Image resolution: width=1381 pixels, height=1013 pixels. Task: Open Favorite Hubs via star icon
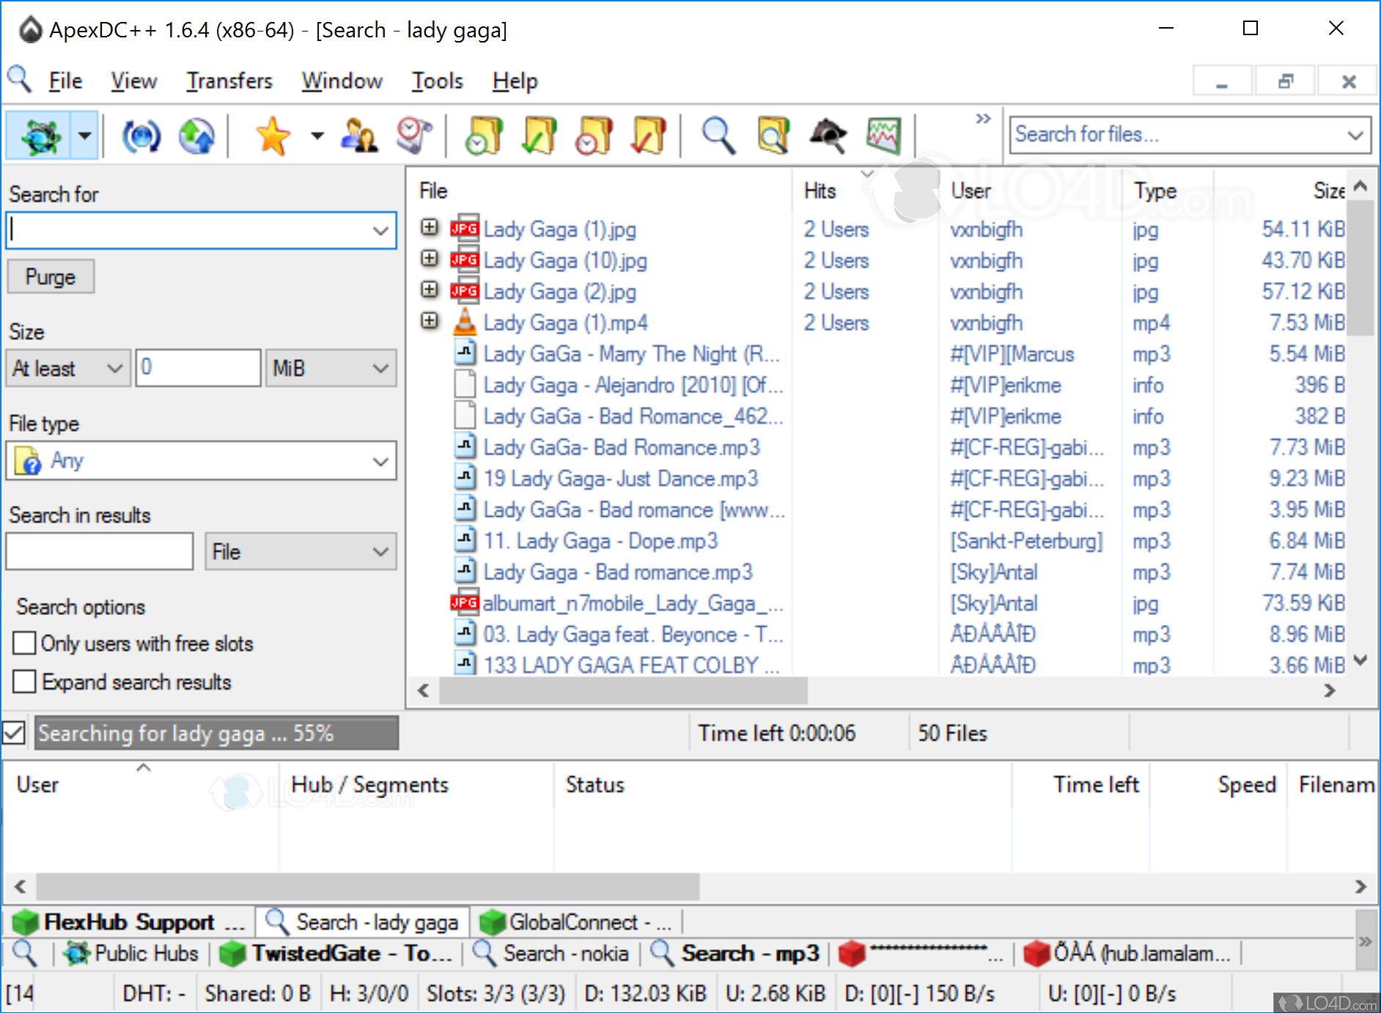point(272,135)
